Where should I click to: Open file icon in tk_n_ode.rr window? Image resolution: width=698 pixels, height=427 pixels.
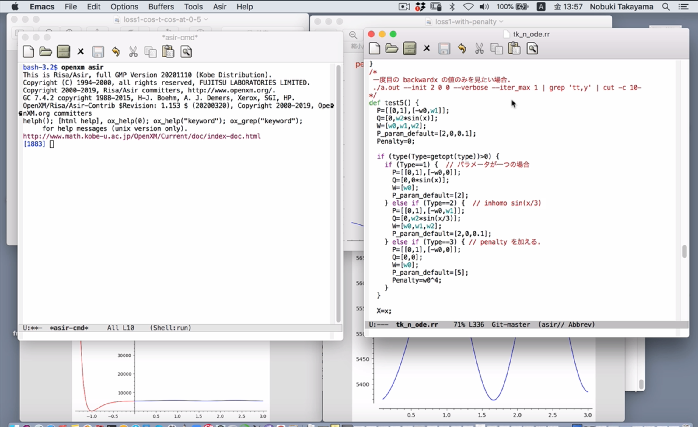click(x=392, y=49)
